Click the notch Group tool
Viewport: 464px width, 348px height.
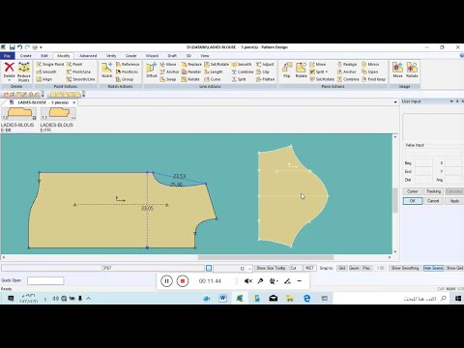coord(125,79)
